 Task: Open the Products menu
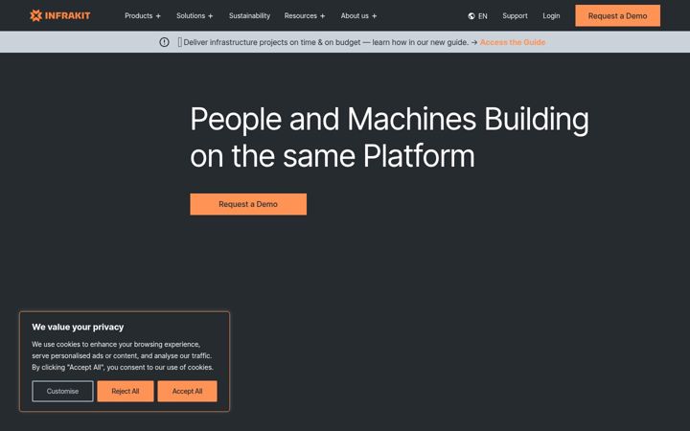[139, 16]
